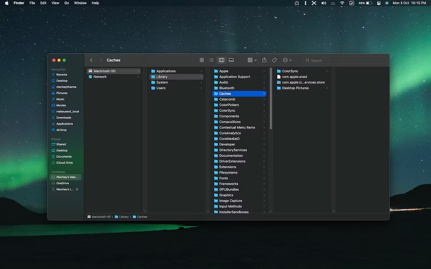
Task: Click the date and time in menu bar
Action: click(409, 3)
